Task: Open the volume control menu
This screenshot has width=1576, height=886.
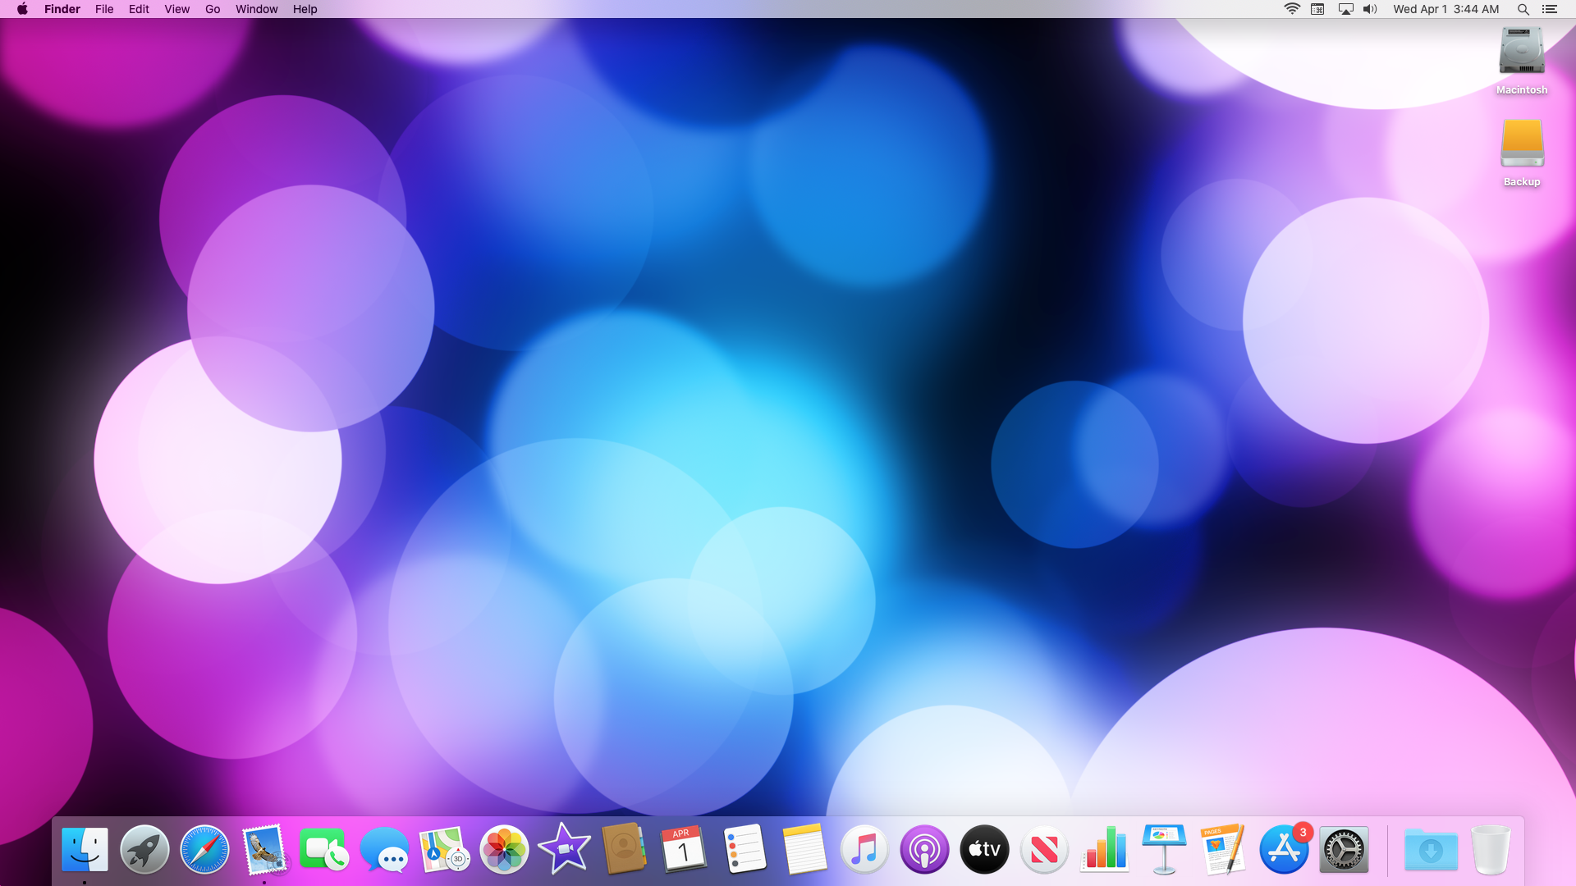Action: pos(1370,9)
